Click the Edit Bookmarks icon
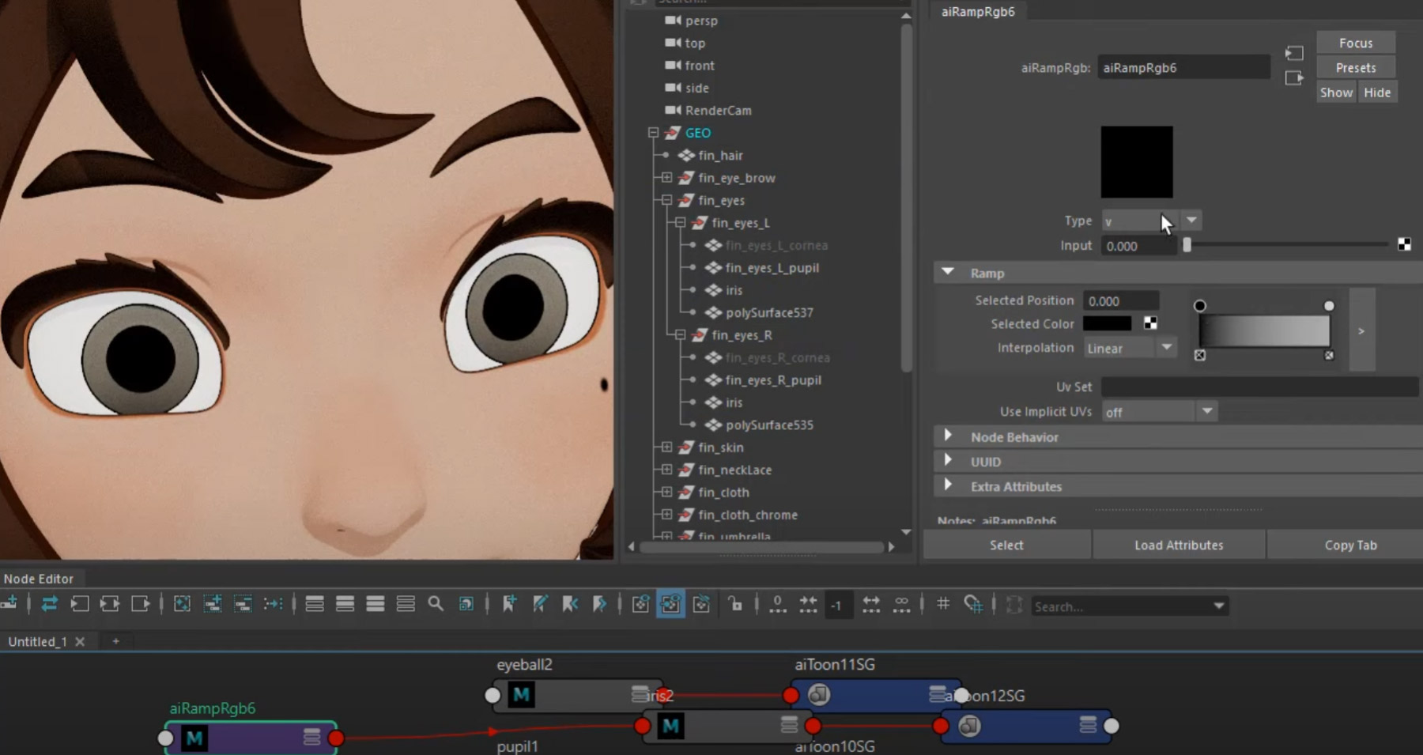The height and width of the screenshot is (755, 1423). click(x=540, y=605)
